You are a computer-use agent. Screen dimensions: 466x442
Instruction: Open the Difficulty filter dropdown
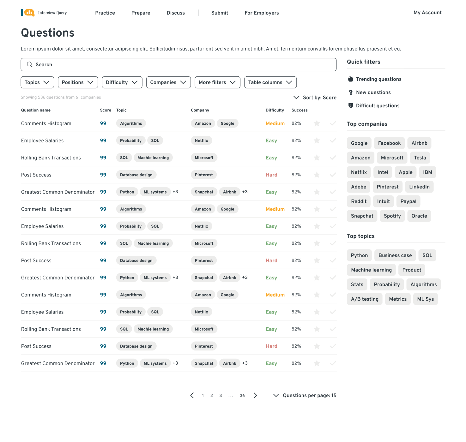[x=122, y=82]
